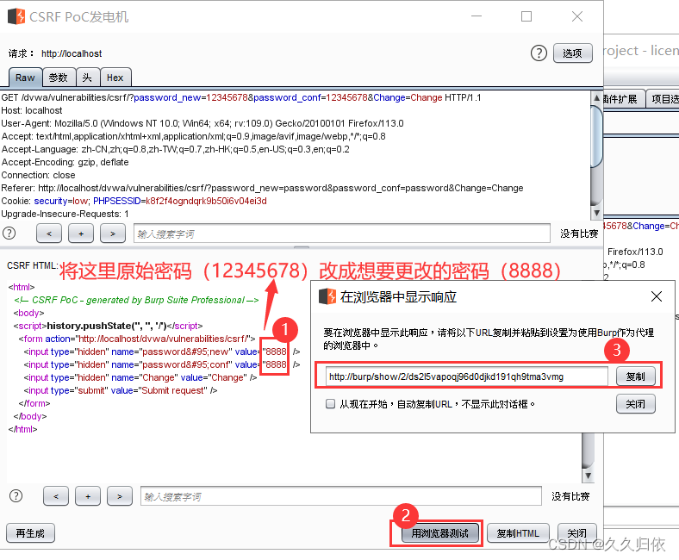The width and height of the screenshot is (679, 560).
Task: Click the form action line in CSRF HTML
Action: point(137,339)
